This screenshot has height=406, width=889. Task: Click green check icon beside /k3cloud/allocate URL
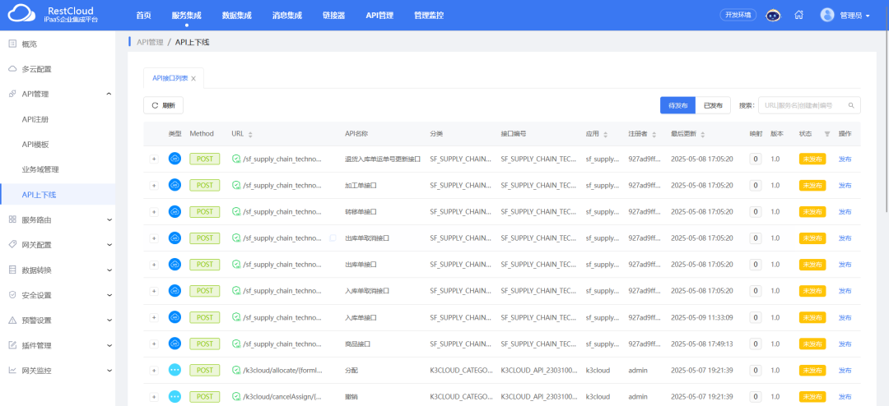click(236, 371)
